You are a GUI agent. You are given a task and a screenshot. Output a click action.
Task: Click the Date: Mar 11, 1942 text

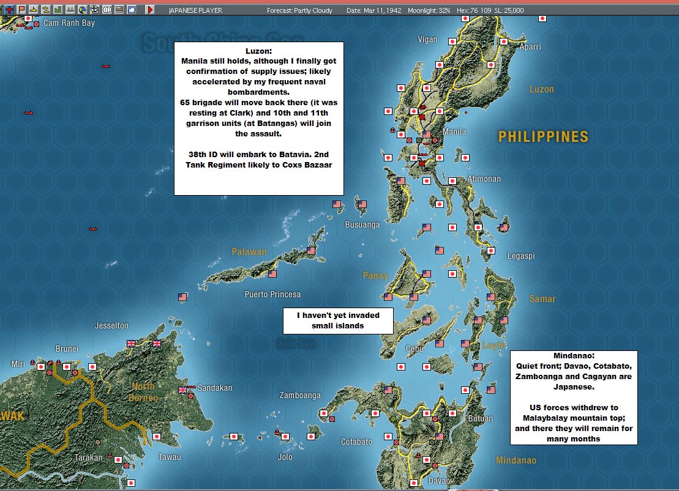pos(373,10)
